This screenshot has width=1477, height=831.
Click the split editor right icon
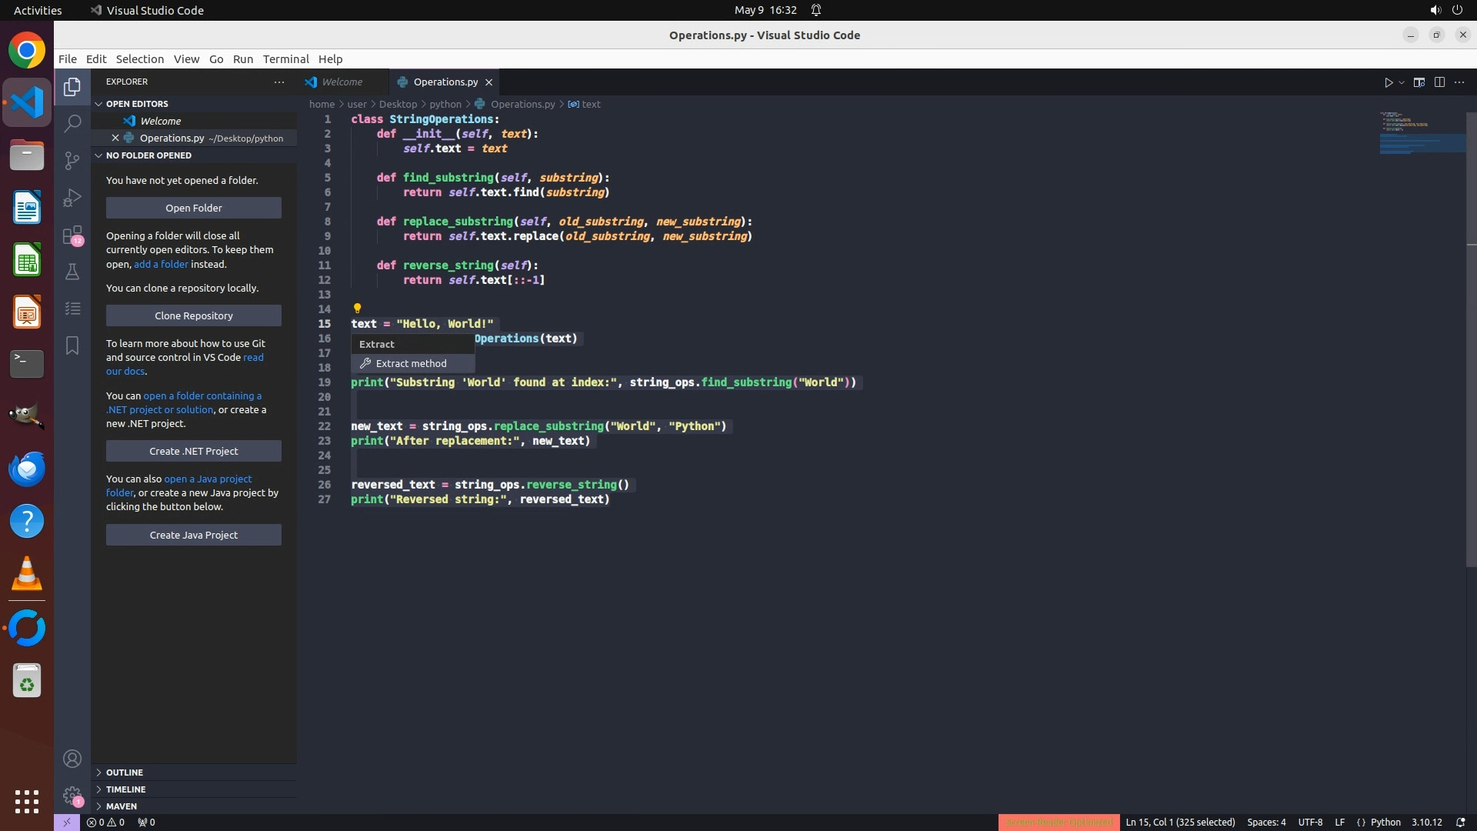click(x=1439, y=82)
